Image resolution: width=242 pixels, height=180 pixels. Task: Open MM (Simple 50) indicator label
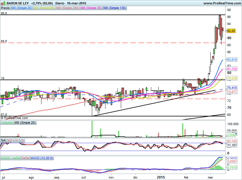point(44,8)
